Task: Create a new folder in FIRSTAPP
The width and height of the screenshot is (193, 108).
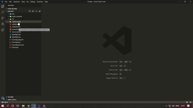Action: click(x=33, y=11)
